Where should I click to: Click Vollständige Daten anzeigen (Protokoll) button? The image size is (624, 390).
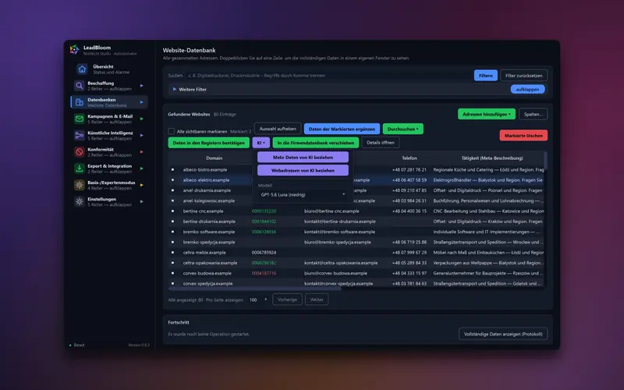(503, 334)
